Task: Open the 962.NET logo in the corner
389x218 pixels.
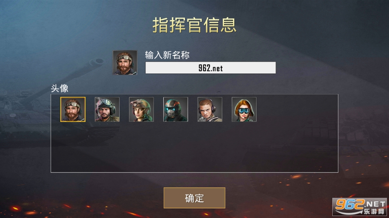Action: point(360,207)
